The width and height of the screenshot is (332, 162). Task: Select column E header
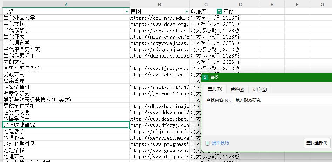tap(272, 4)
